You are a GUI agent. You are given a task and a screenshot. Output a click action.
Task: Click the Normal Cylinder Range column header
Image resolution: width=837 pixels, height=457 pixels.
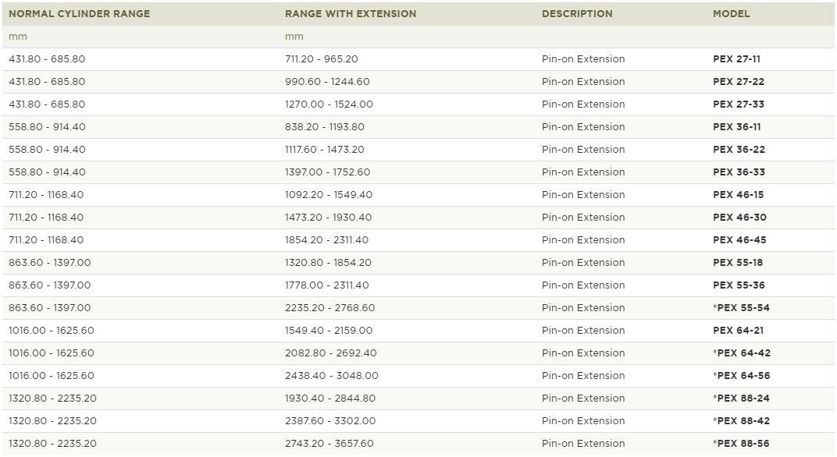(80, 14)
